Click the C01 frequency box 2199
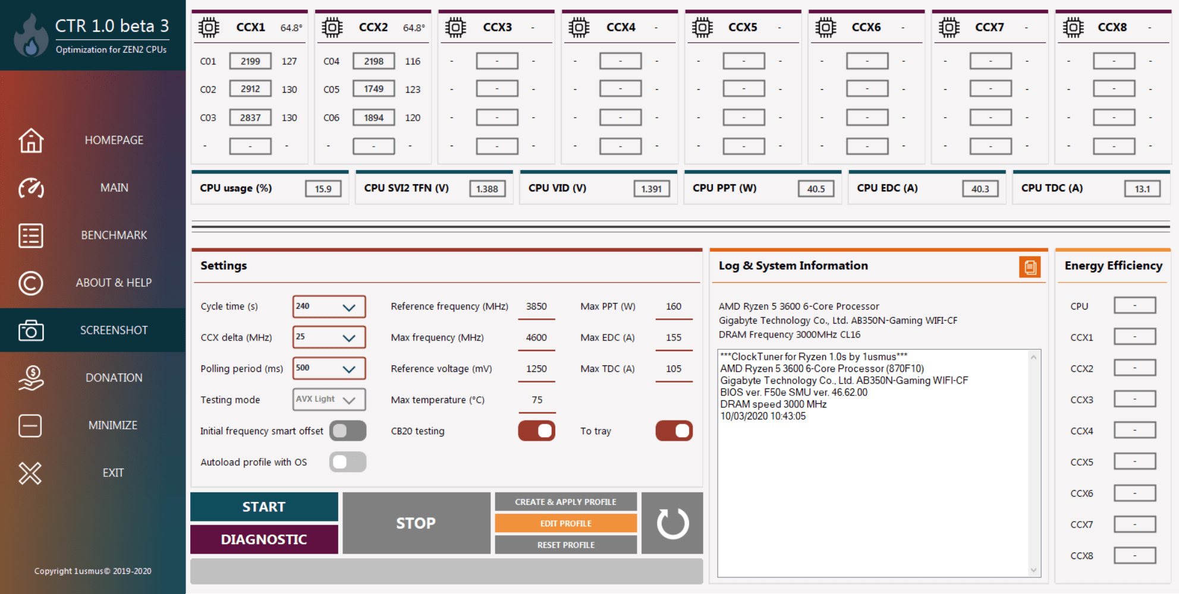The image size is (1179, 594). (250, 61)
